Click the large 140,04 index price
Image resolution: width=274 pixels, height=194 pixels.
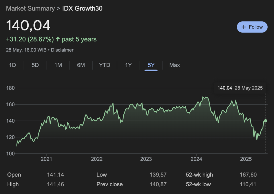point(28,26)
